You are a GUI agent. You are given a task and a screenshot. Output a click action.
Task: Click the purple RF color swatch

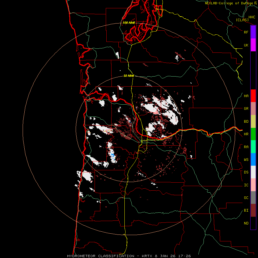pos(253,32)
